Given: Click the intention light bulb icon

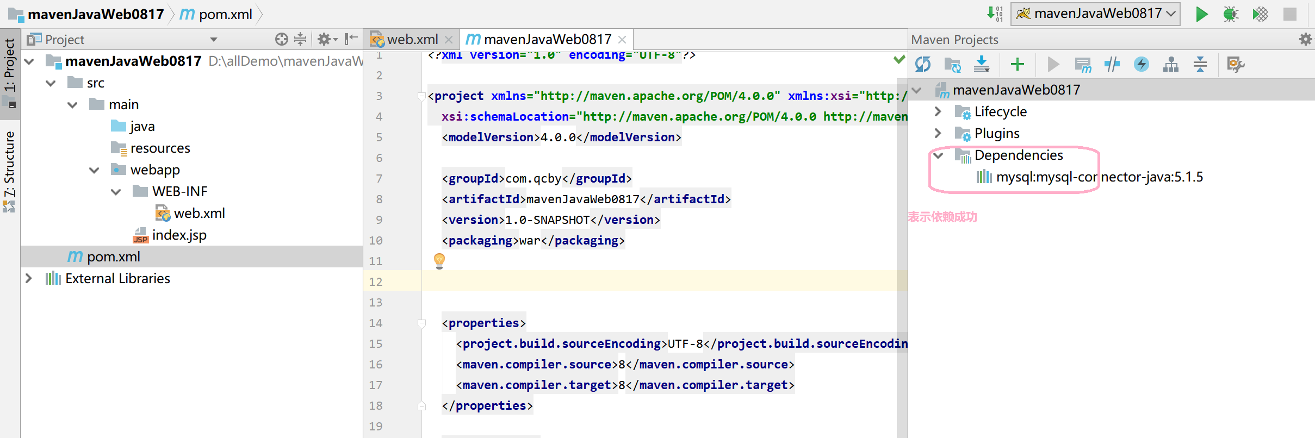Looking at the screenshot, I should point(439,261).
